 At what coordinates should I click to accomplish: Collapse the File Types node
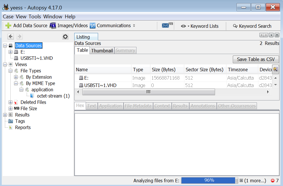pyautogui.click(x=11, y=71)
